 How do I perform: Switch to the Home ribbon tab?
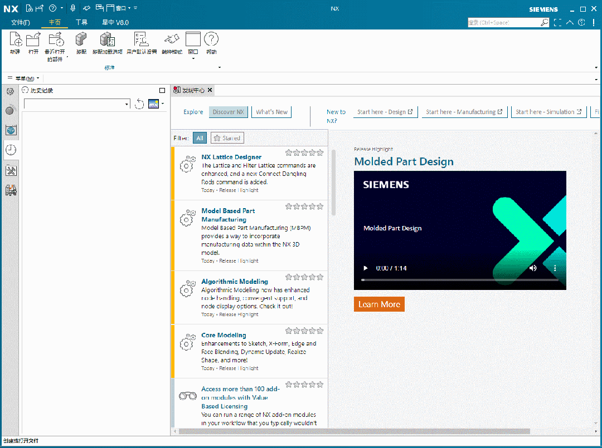click(x=55, y=23)
